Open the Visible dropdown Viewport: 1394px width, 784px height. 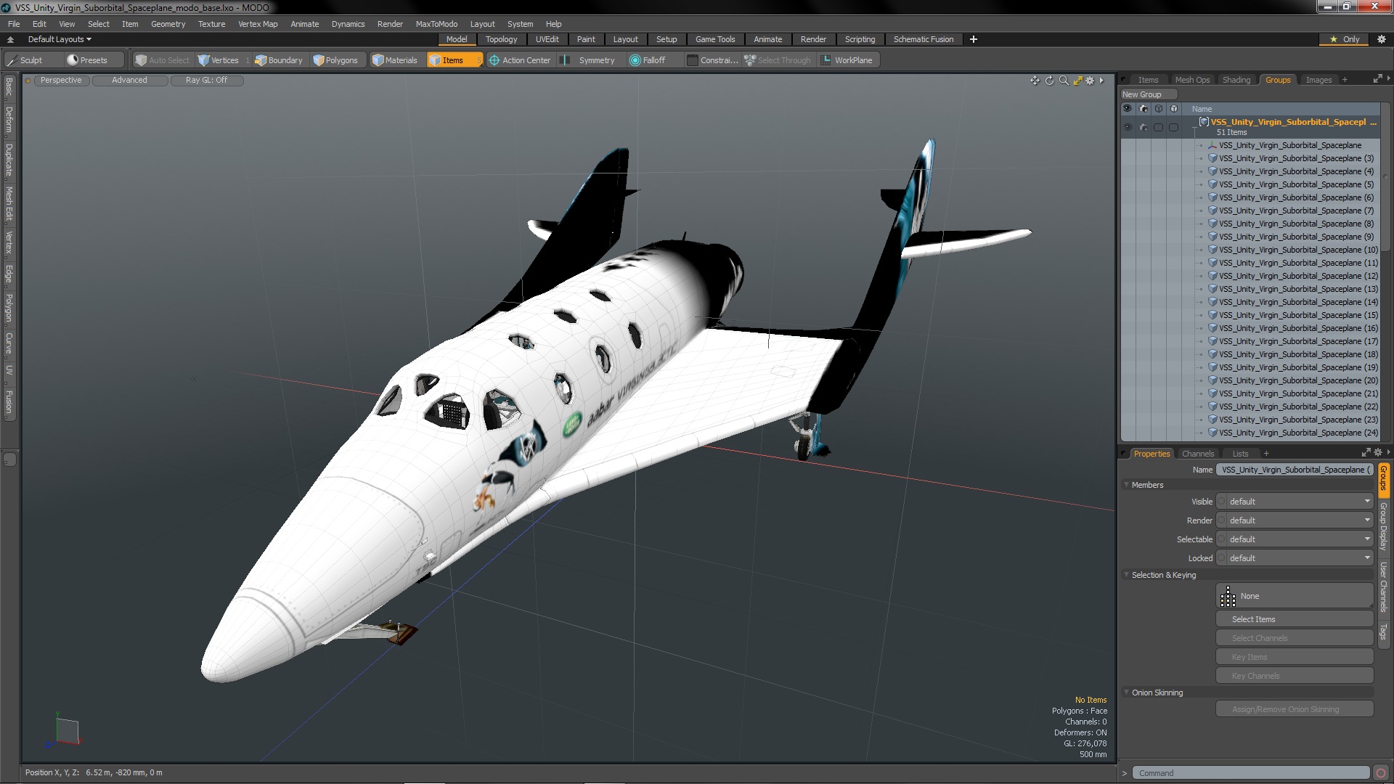1295,502
